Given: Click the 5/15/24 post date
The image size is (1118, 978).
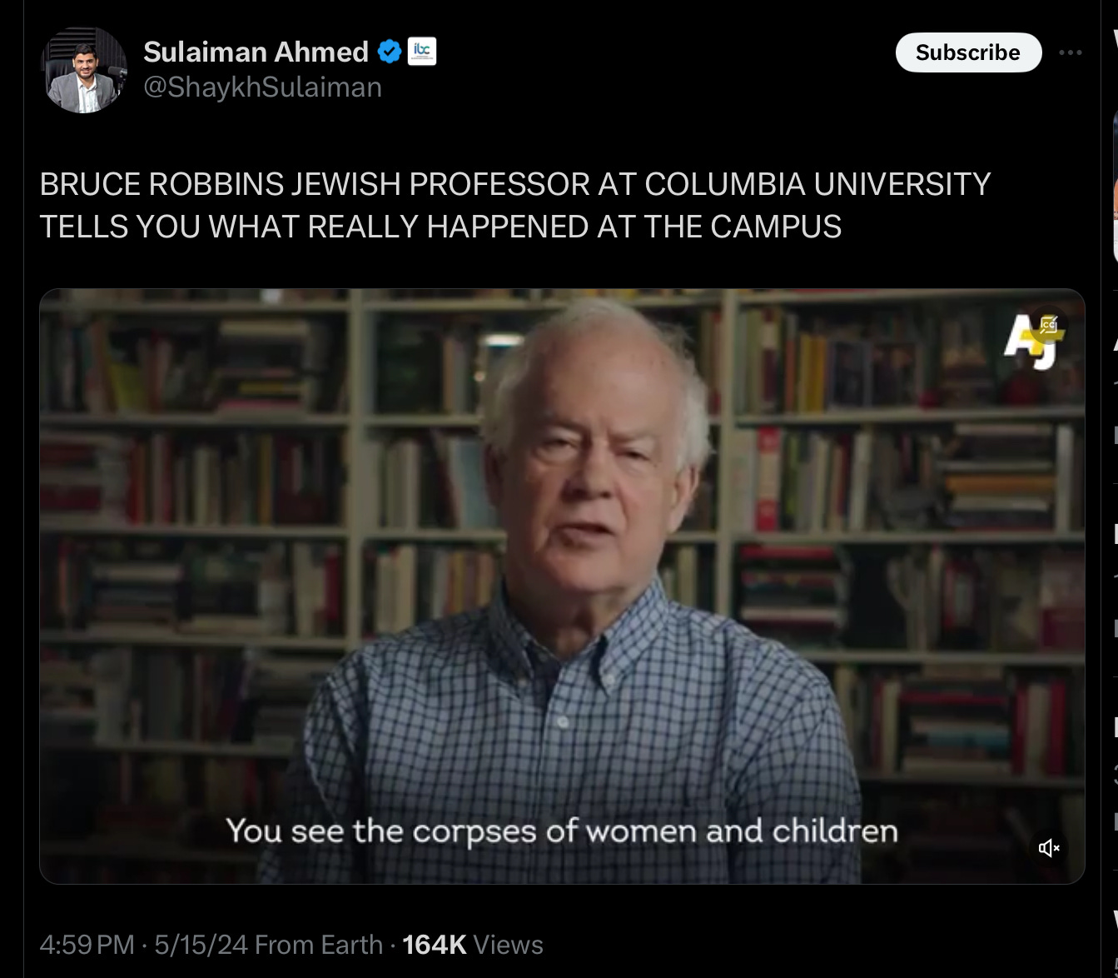Looking at the screenshot, I should pos(201,945).
